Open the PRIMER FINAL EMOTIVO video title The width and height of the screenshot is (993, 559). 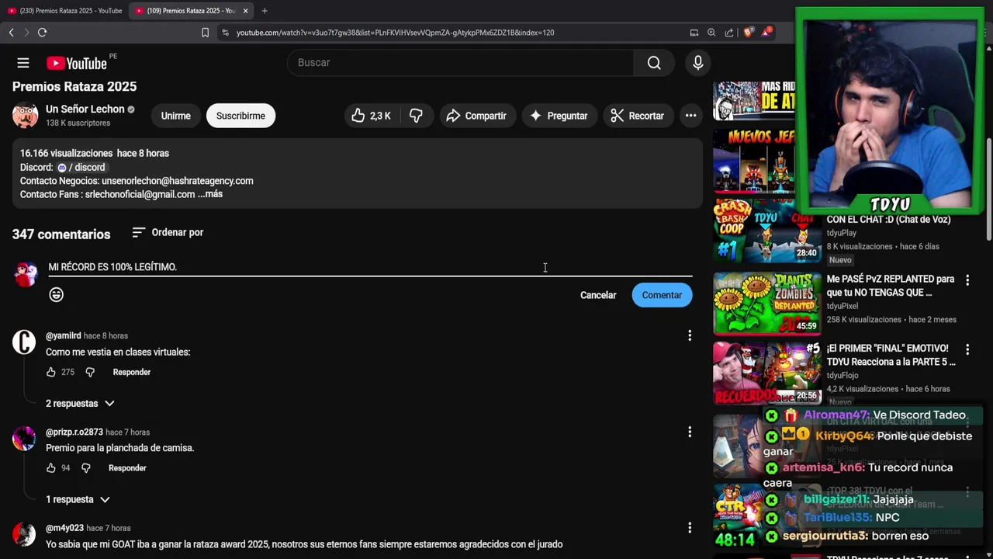(x=891, y=355)
